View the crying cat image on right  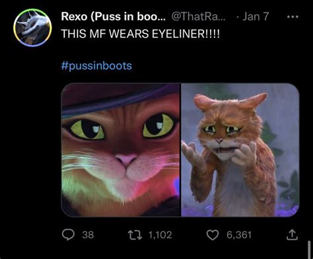240,150
